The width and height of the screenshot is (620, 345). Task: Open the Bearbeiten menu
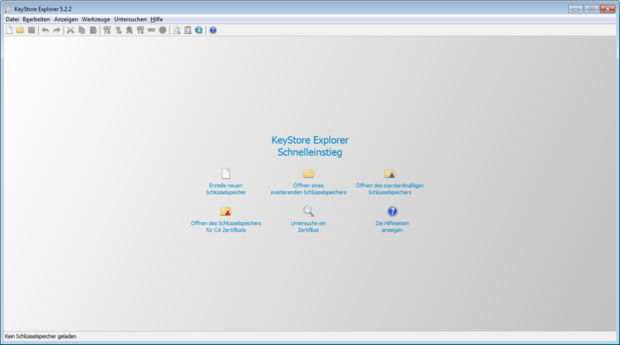36,19
